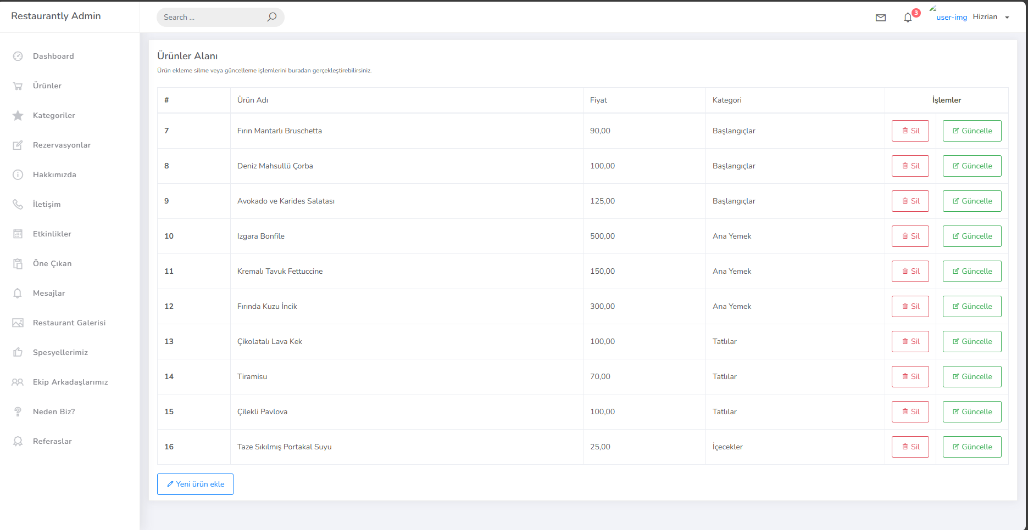Image resolution: width=1028 pixels, height=530 pixels.
Task: Expand the Hizrian user dropdown
Action: point(991,17)
